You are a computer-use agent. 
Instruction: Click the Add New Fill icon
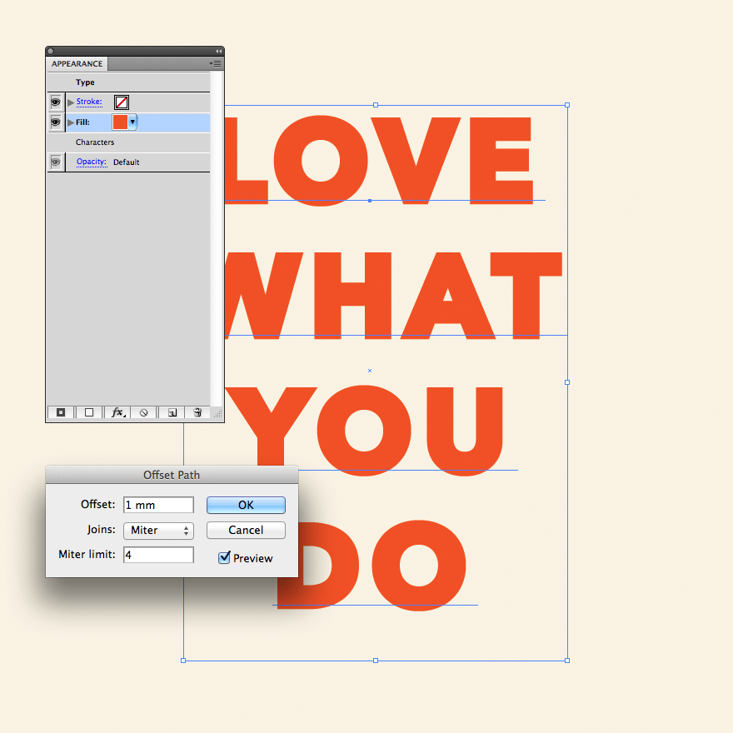[88, 412]
